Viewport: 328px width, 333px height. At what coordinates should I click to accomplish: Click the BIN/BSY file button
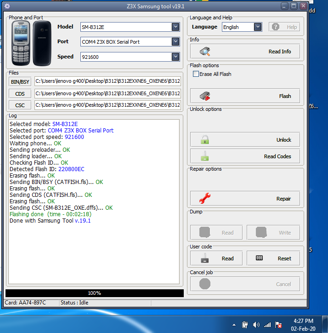click(x=20, y=82)
